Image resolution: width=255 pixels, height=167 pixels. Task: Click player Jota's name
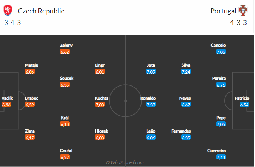tap(151, 65)
